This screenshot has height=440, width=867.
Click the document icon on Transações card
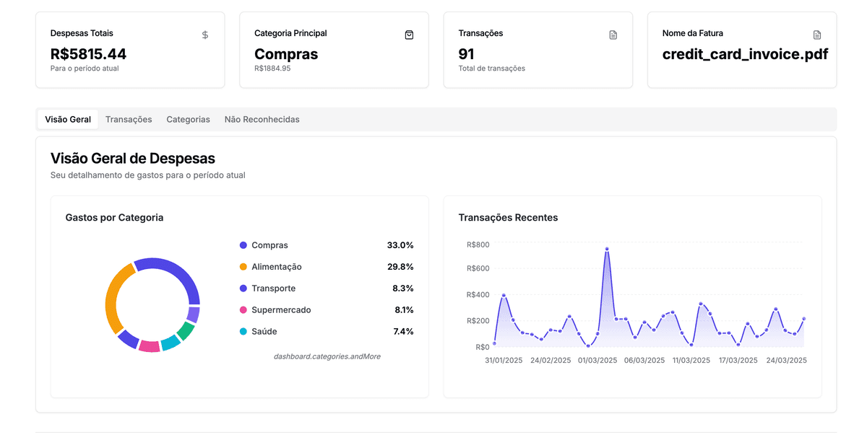pos(613,34)
